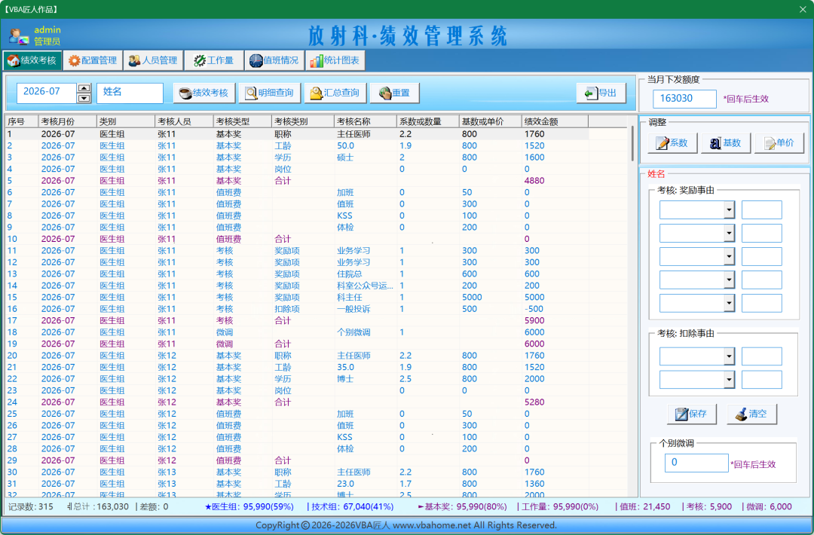Click the 当月下发额度 input field showing 163030
This screenshot has width=814, height=535.
684,99
